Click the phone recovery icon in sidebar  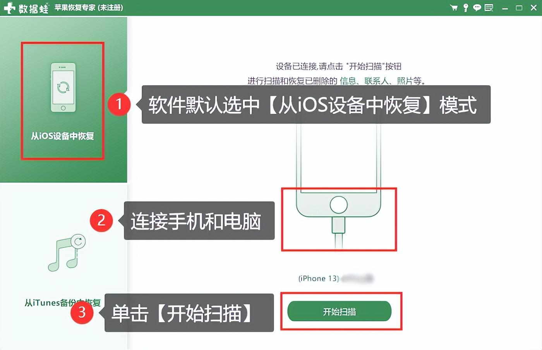tap(63, 87)
